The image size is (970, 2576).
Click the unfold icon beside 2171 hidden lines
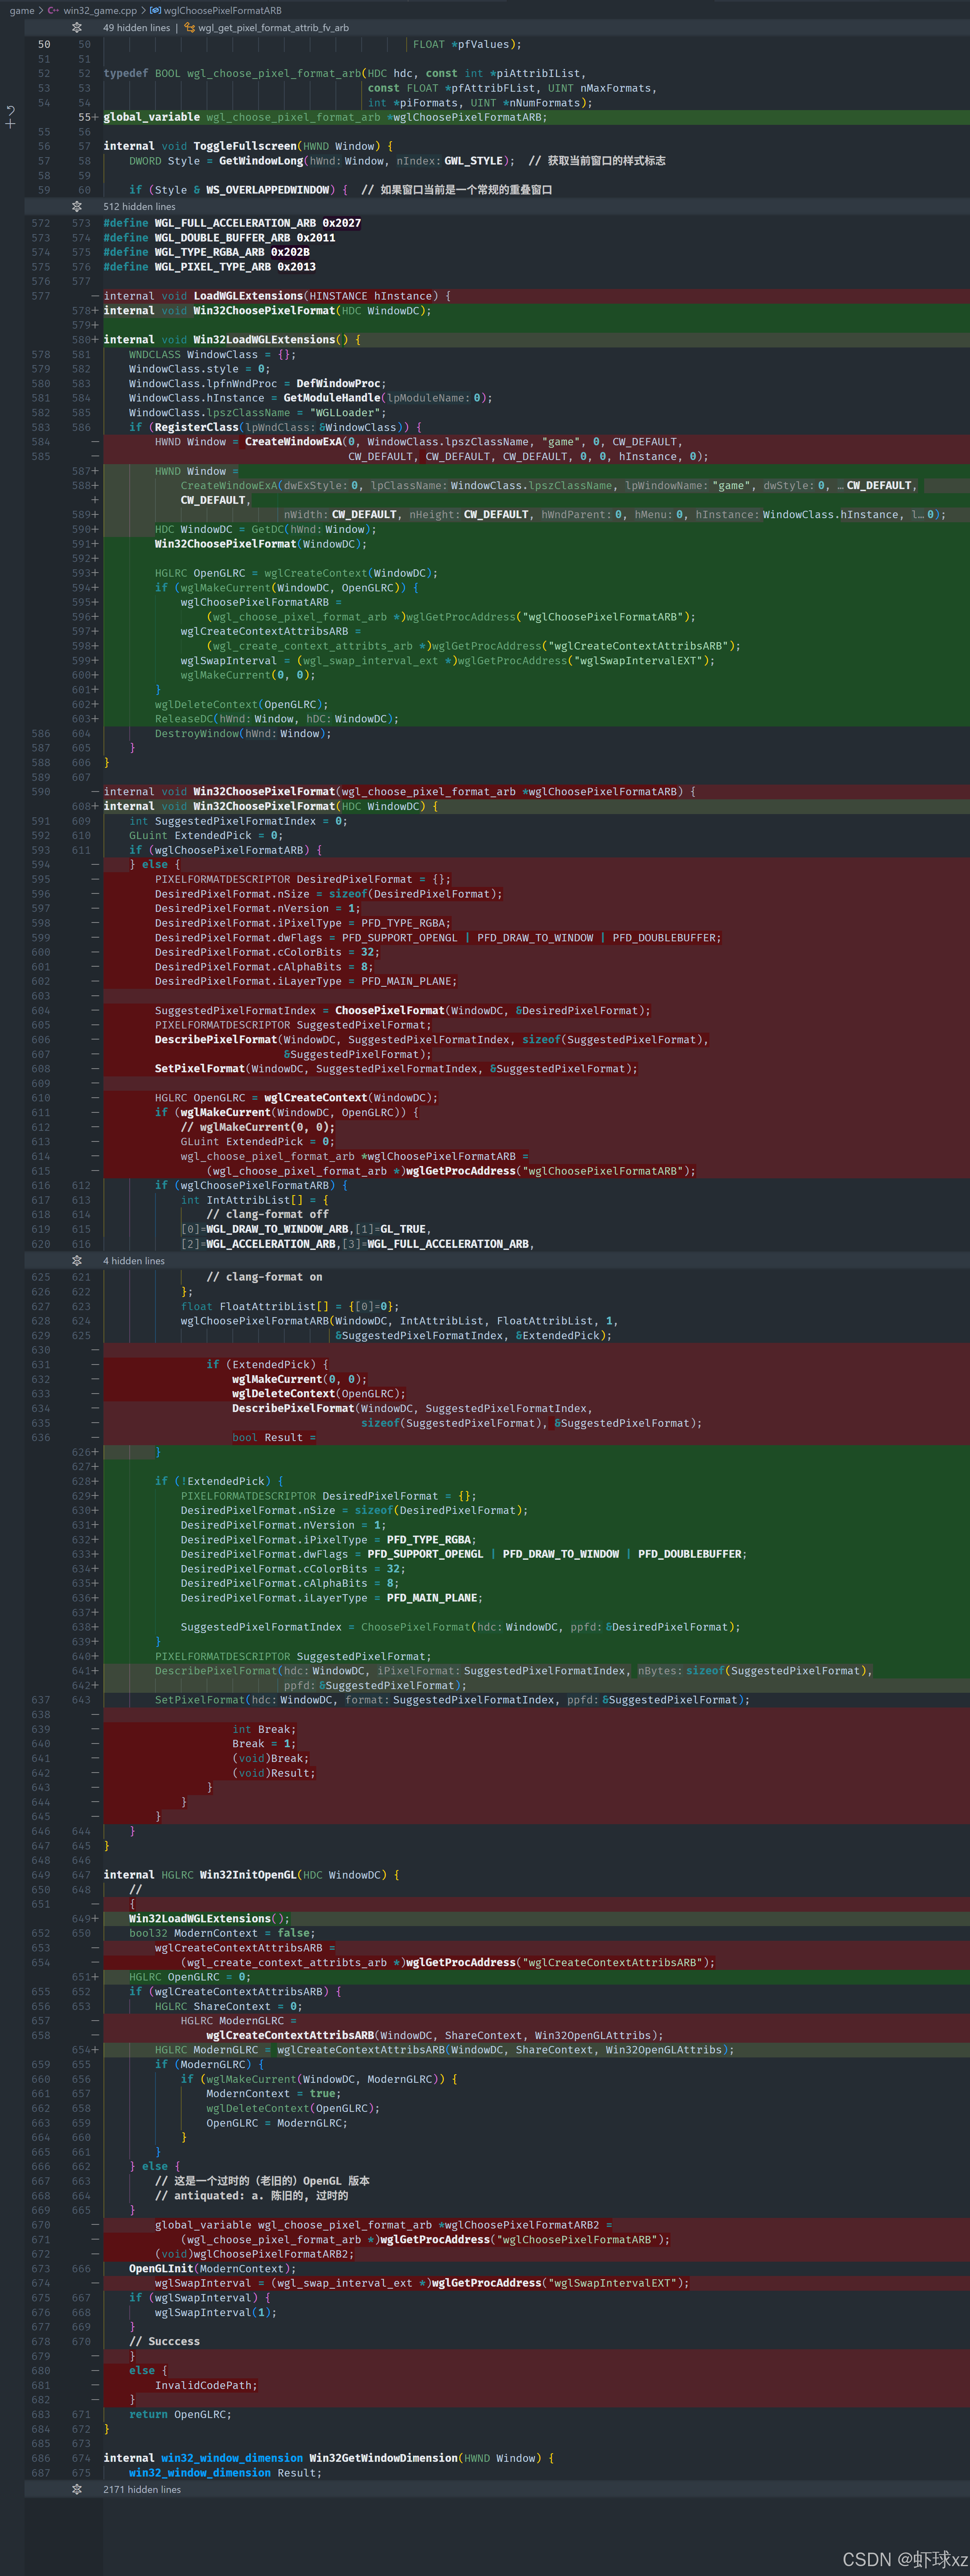pos(77,2489)
